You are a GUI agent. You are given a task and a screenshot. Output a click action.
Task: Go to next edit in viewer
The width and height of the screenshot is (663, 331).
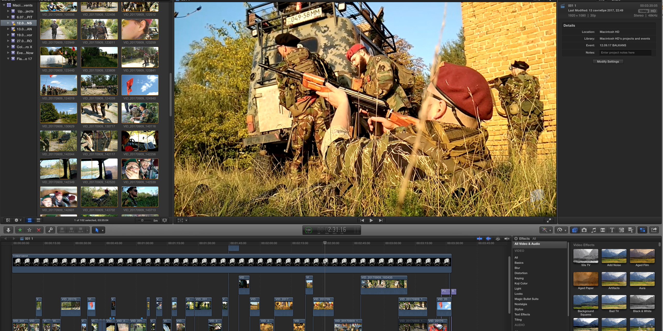[x=380, y=220]
